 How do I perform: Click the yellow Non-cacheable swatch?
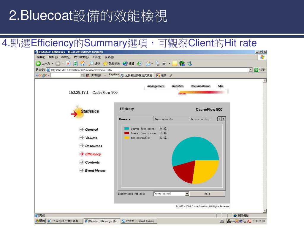coord(126,138)
